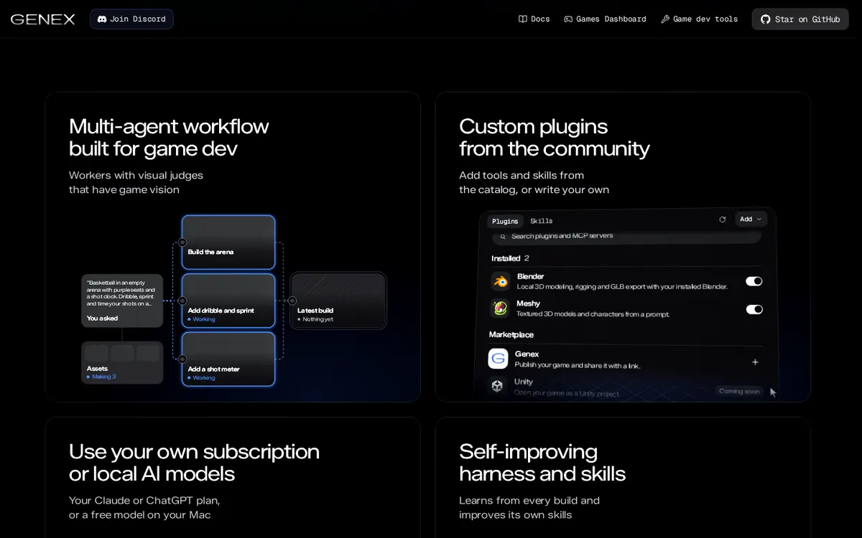Open the Games Dashboard link
The width and height of the screenshot is (862, 538).
(x=605, y=19)
